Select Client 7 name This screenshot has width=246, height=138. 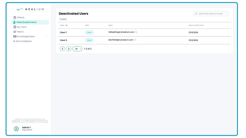point(63,32)
